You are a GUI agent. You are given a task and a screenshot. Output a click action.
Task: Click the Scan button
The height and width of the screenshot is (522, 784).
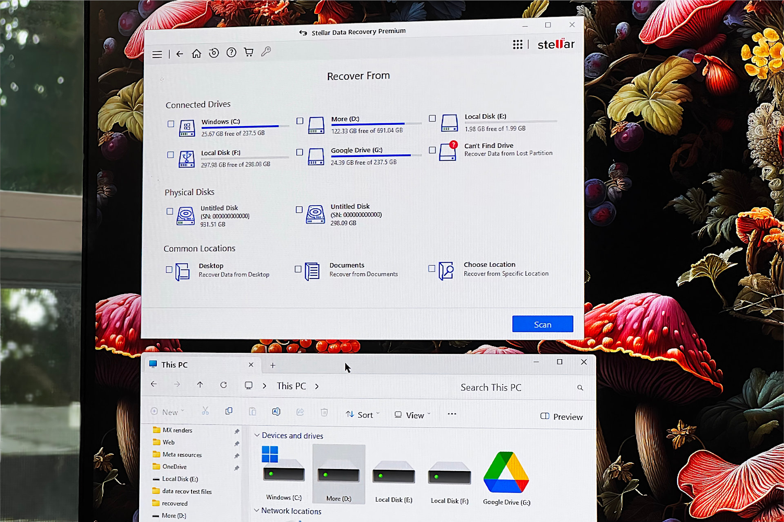(542, 324)
